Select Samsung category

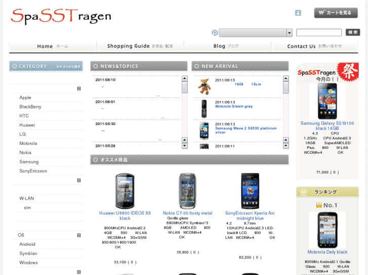[x=29, y=162]
